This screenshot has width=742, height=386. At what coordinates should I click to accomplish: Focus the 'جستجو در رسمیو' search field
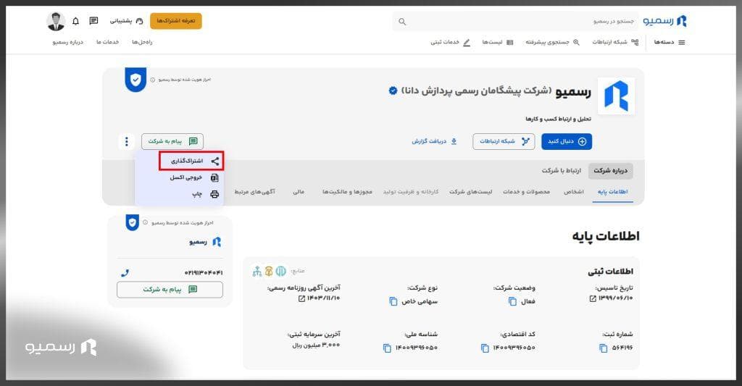click(515, 21)
